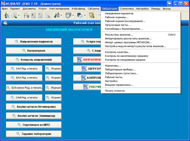Select Печать этикеток menu entry

(x=141, y=91)
